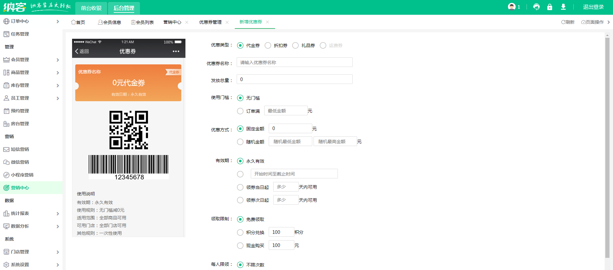
Task: Expand the 门店管理 sidebar menu arrow
Action: [x=58, y=252]
